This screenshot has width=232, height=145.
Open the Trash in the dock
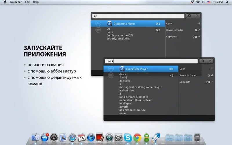pyautogui.click(x=197, y=137)
